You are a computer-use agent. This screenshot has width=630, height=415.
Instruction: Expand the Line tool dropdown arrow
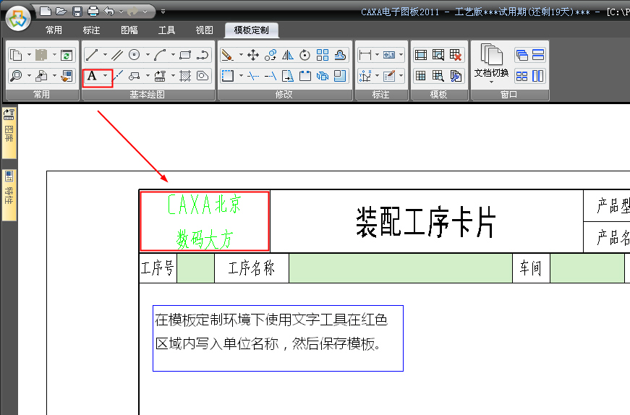pos(105,55)
